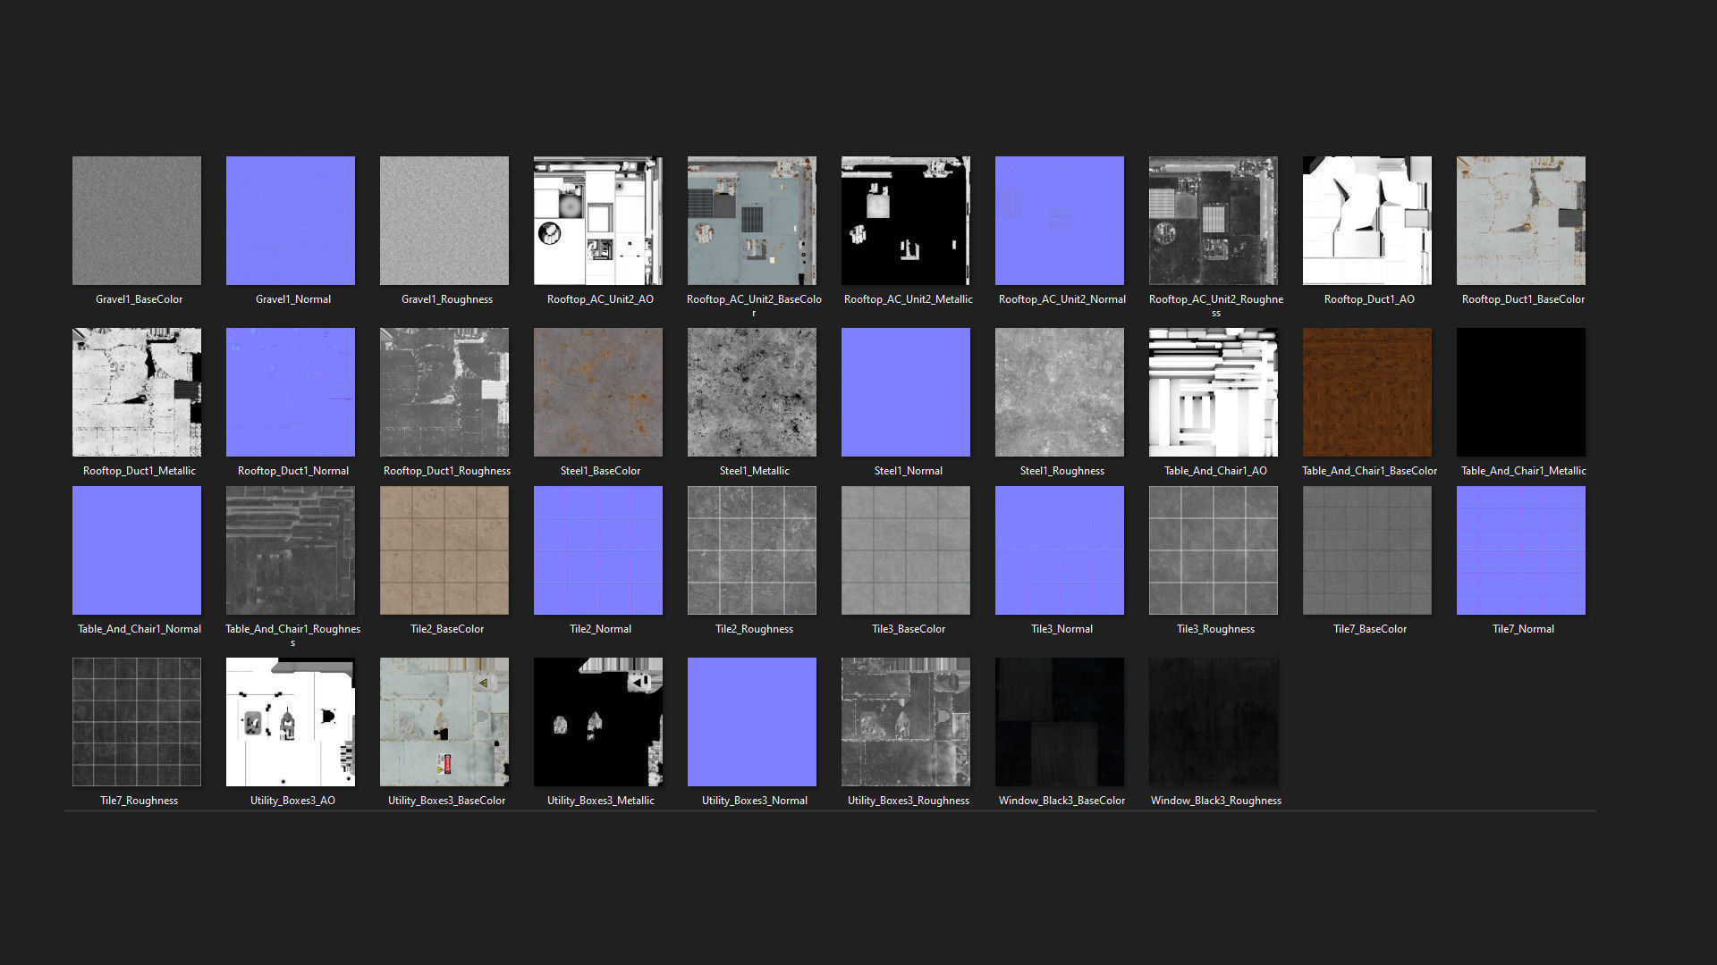Select the Window_Black3_BaseColor dark texture
Image resolution: width=1717 pixels, height=965 pixels.
[1060, 722]
